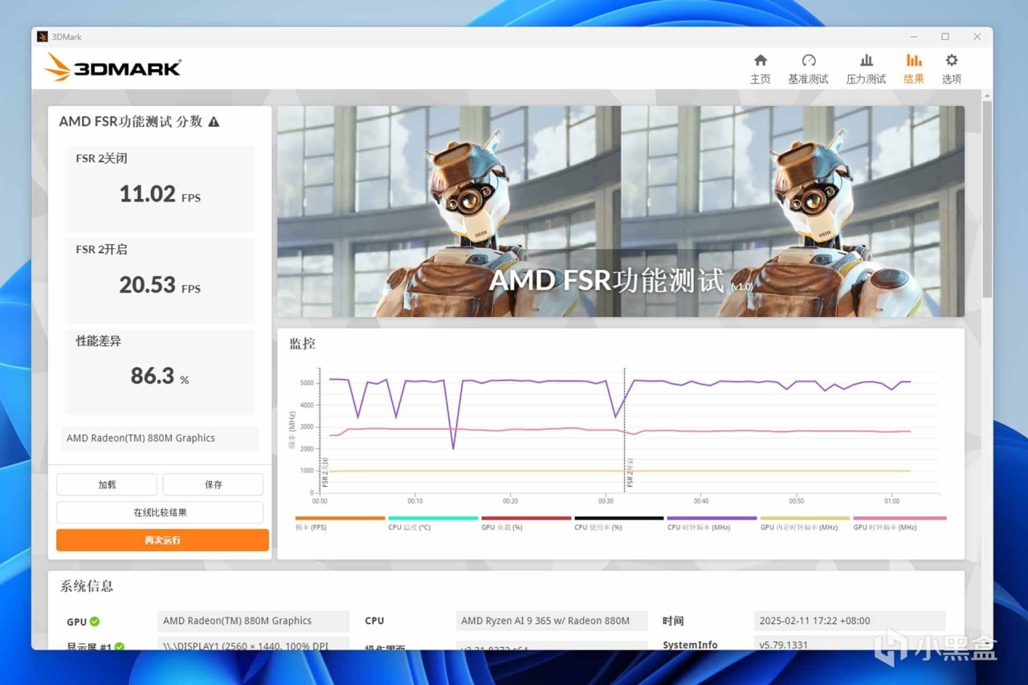1028x685 pixels.
Task: Toggle the 帧率 (FPS) orange legend
Action: point(340,524)
